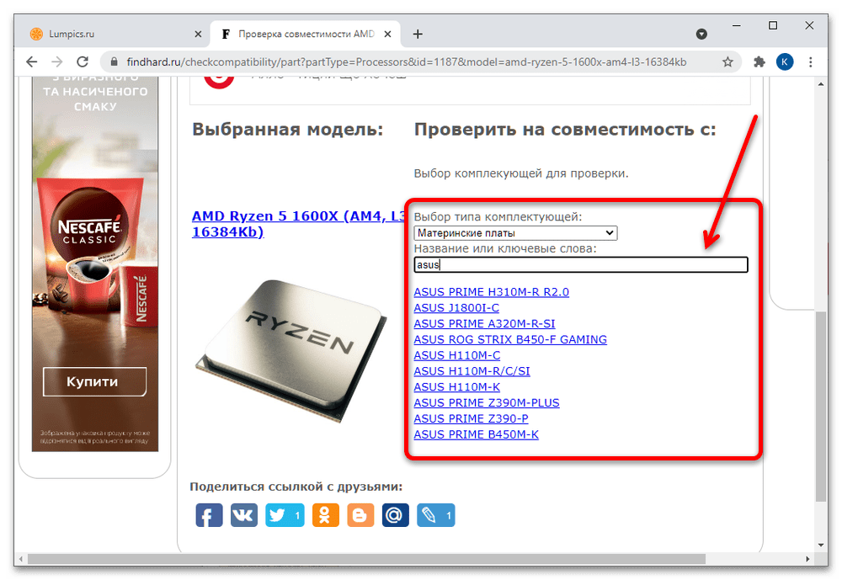Share via the VK icon

(244, 515)
